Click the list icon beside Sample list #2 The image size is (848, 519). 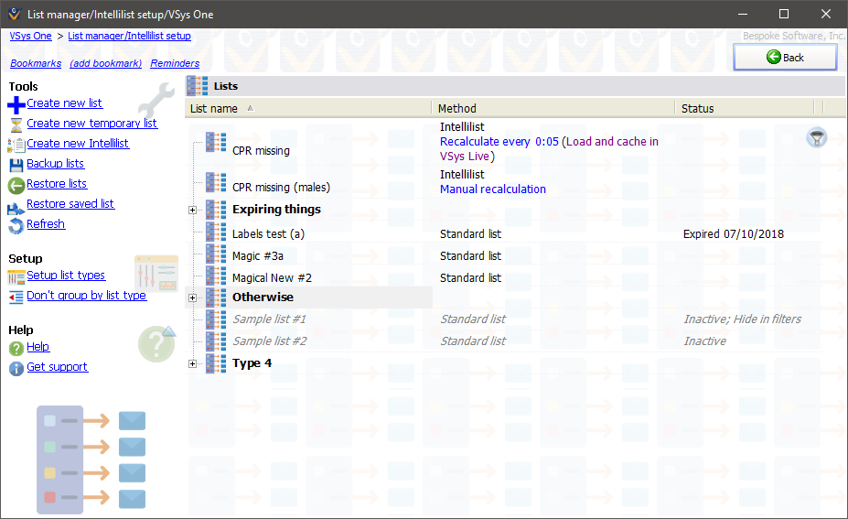(216, 341)
